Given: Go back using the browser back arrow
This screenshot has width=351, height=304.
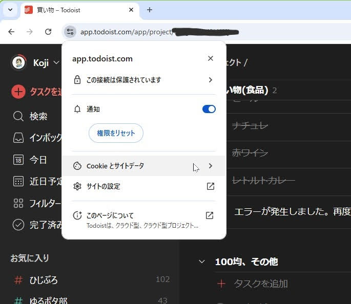Looking at the screenshot, I should tap(11, 32).
